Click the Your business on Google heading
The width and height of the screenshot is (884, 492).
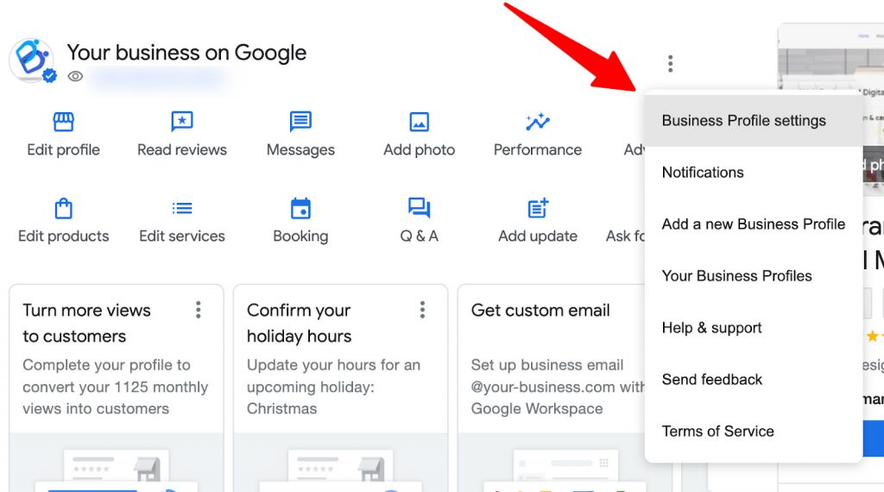[186, 53]
